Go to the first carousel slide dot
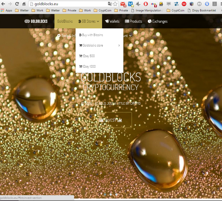This screenshot has width=222, height=201. point(105,194)
